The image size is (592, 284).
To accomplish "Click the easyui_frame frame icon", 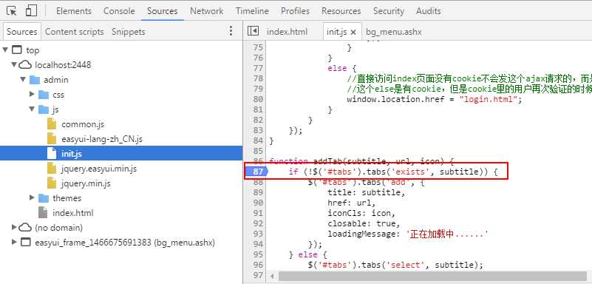I will 25,242.
